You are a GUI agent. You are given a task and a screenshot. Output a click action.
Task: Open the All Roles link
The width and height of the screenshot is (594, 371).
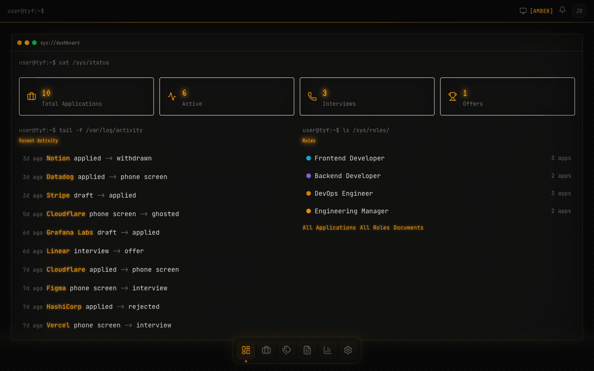pos(374,227)
